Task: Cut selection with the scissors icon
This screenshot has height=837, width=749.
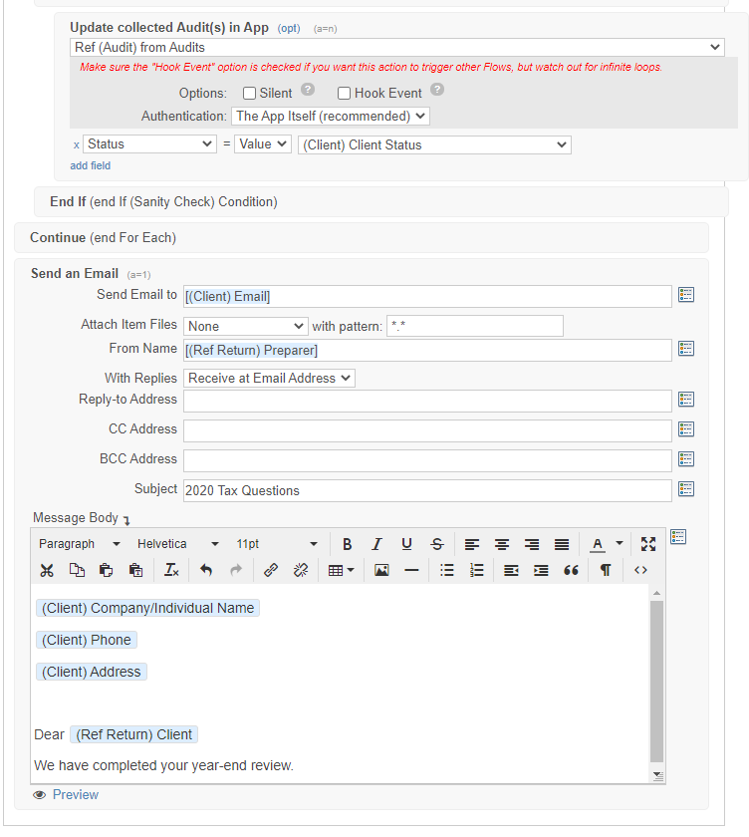Action: [x=47, y=570]
